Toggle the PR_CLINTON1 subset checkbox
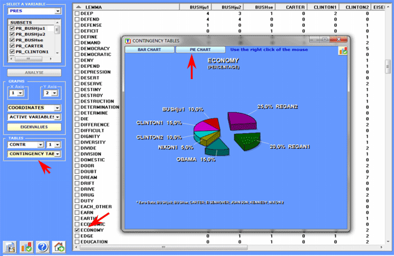This screenshot has height=256, width=394. pos(12,52)
